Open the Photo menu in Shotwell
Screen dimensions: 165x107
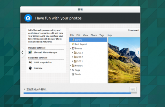[94, 35]
